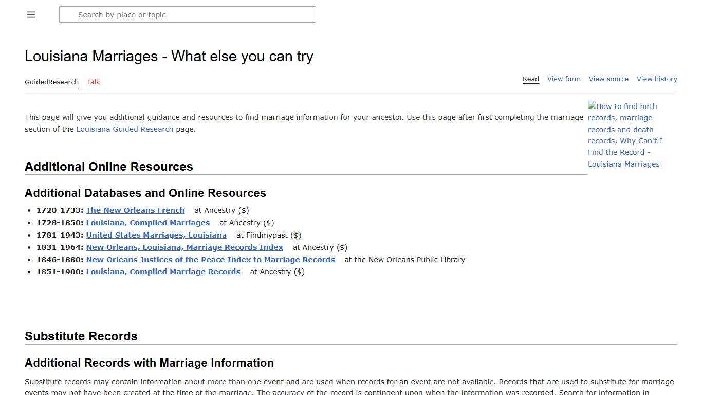Image resolution: width=702 pixels, height=395 pixels.
Task: Click the Additional Online Resources heading
Action: click(x=109, y=166)
